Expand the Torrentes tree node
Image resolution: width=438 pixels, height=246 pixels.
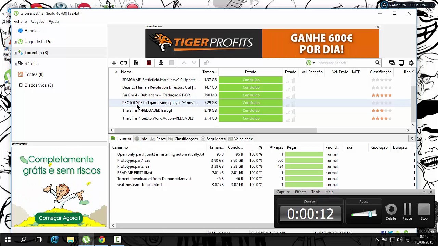click(x=15, y=53)
